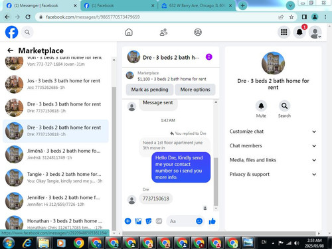Send a thumbs-up like
This screenshot has width=332, height=249.
point(212,221)
